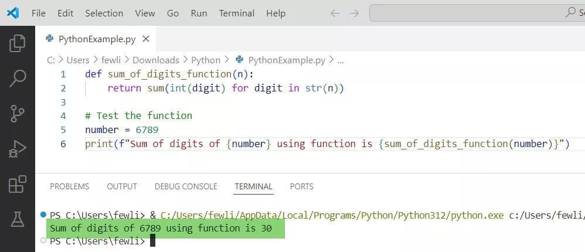Open the Explorer view in activity bar

[18, 43]
